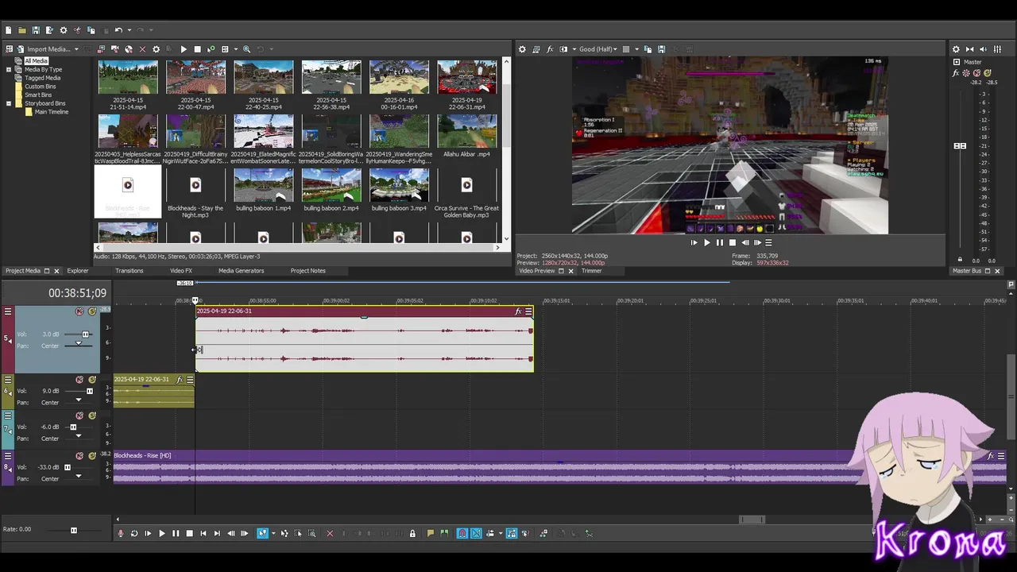Open track 5 hamburger menu
The height and width of the screenshot is (572, 1017).
(8, 311)
